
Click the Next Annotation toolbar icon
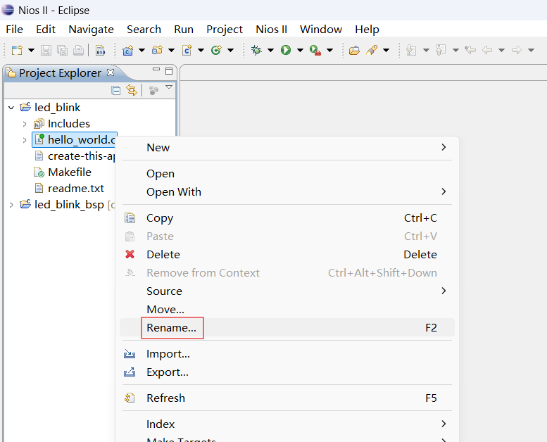point(411,50)
